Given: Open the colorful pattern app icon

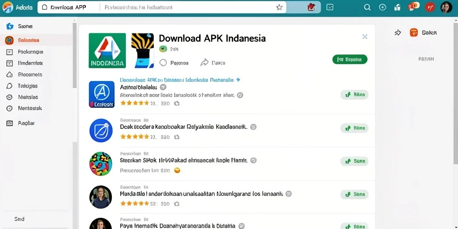Looking at the screenshot, I should click(x=101, y=164).
